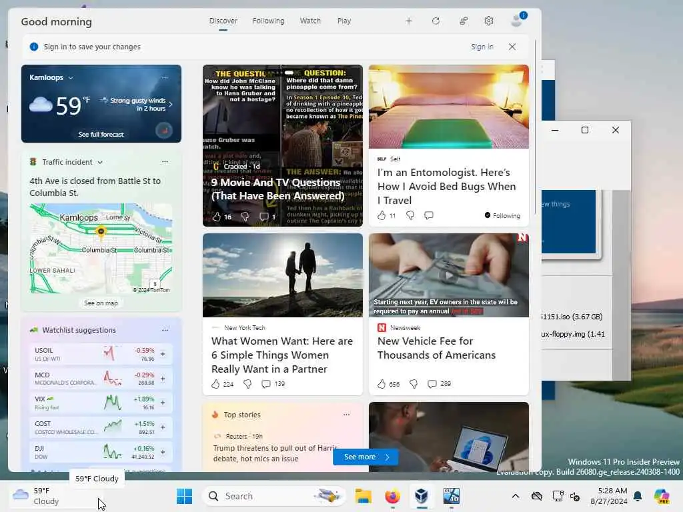Open the notification bell in system tray
This screenshot has width=683, height=512.
click(638, 496)
